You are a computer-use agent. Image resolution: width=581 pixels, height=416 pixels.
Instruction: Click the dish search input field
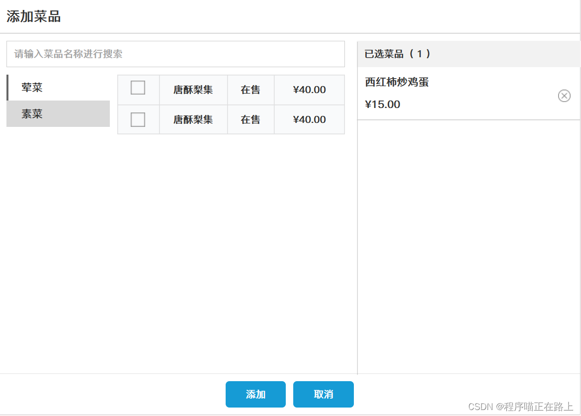[x=175, y=53]
